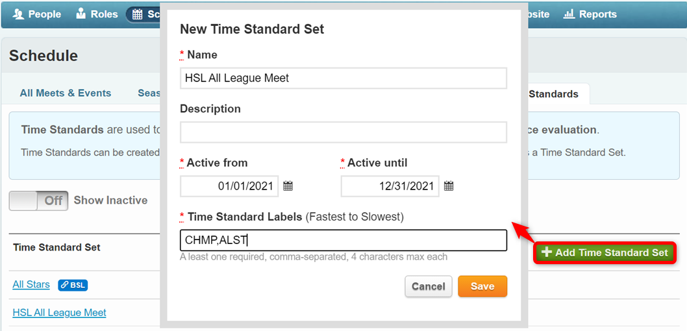This screenshot has width=687, height=331.
Task: Click into the Name input field
Action: [343, 79]
